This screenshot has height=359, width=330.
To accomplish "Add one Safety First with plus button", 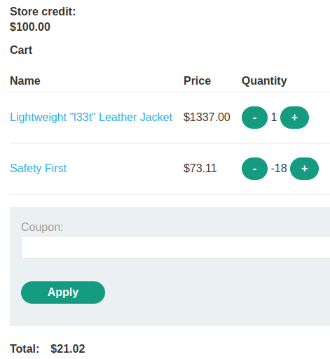I will pyautogui.click(x=304, y=169).
